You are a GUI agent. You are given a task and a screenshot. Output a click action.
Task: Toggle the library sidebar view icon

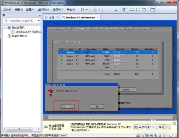pyautogui.click(x=125, y=10)
